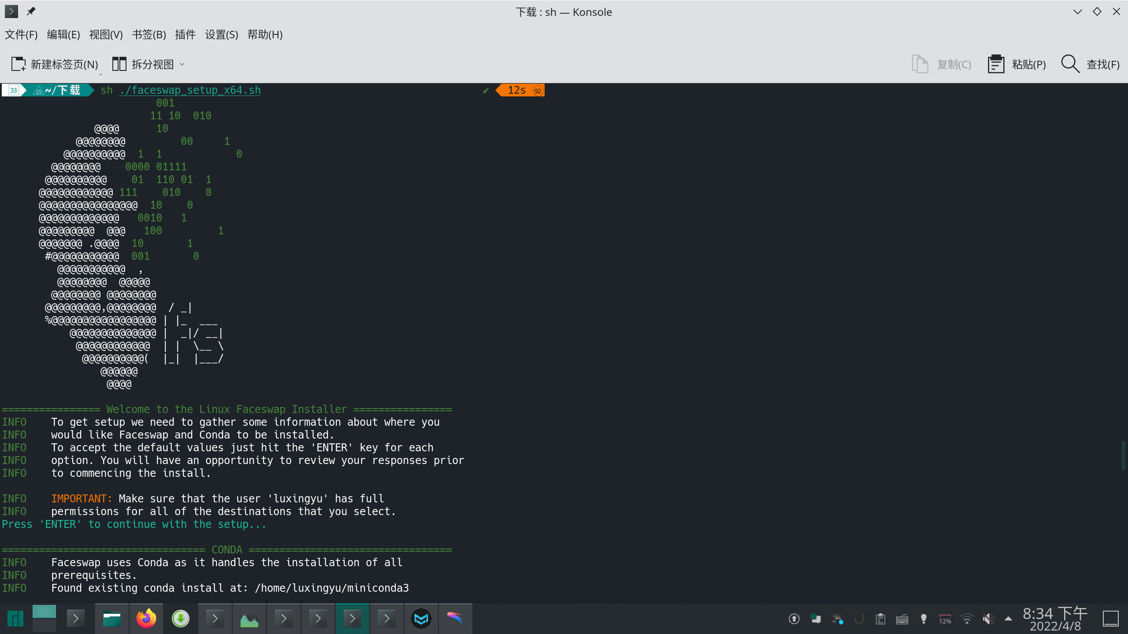Click the green checkmark status in prompt
The height and width of the screenshot is (634, 1128).
[486, 90]
